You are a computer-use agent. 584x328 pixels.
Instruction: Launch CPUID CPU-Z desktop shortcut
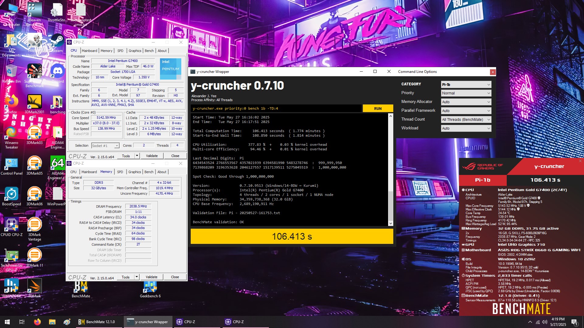tap(12, 227)
